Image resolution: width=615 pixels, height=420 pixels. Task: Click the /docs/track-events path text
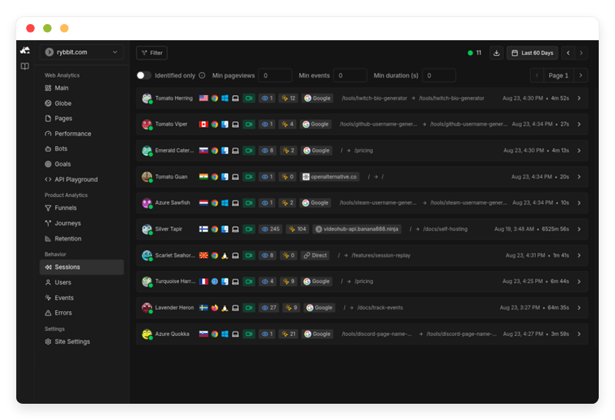point(380,308)
